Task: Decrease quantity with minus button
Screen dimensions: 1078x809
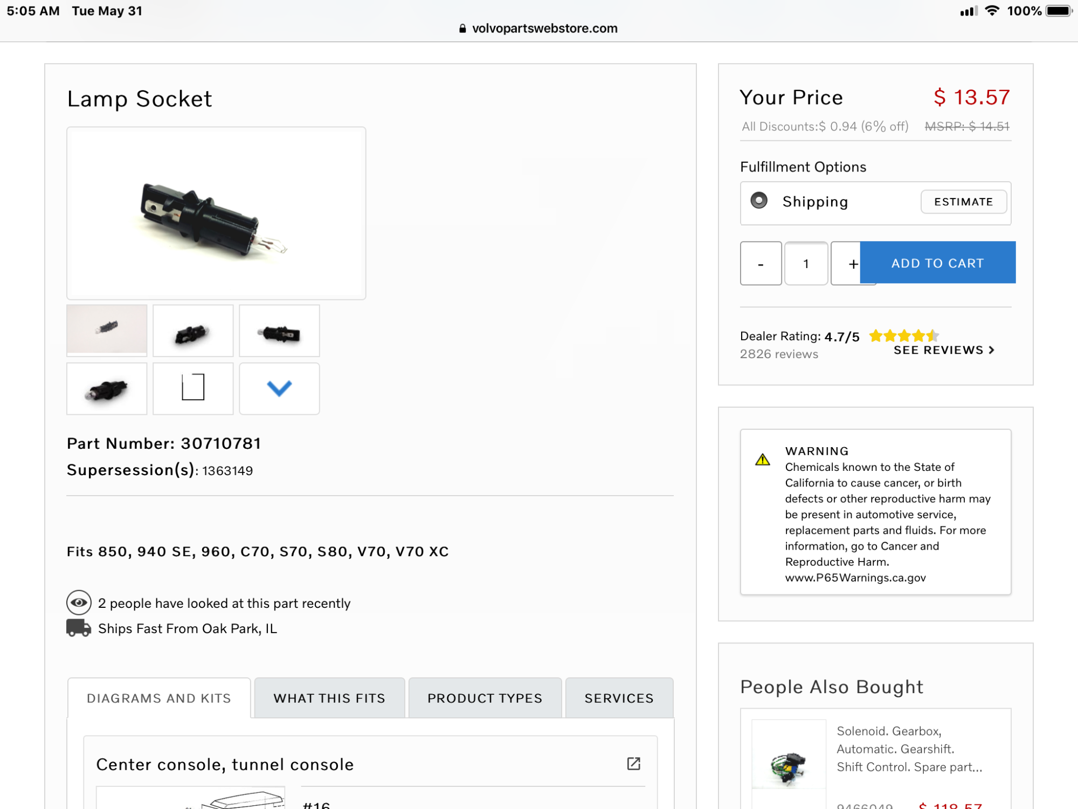Action: coord(761,263)
